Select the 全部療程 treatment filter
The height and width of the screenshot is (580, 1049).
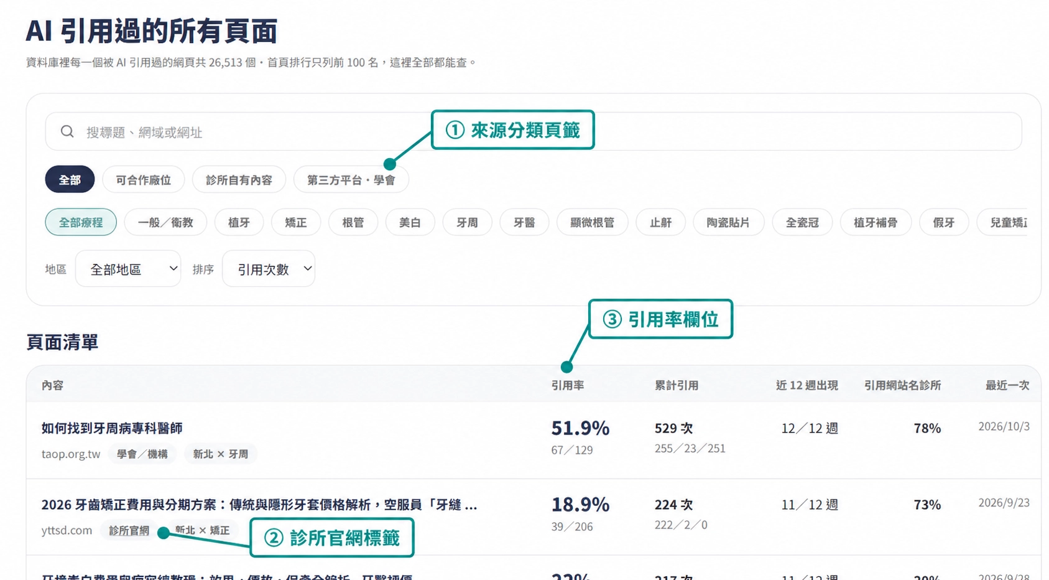click(x=81, y=222)
